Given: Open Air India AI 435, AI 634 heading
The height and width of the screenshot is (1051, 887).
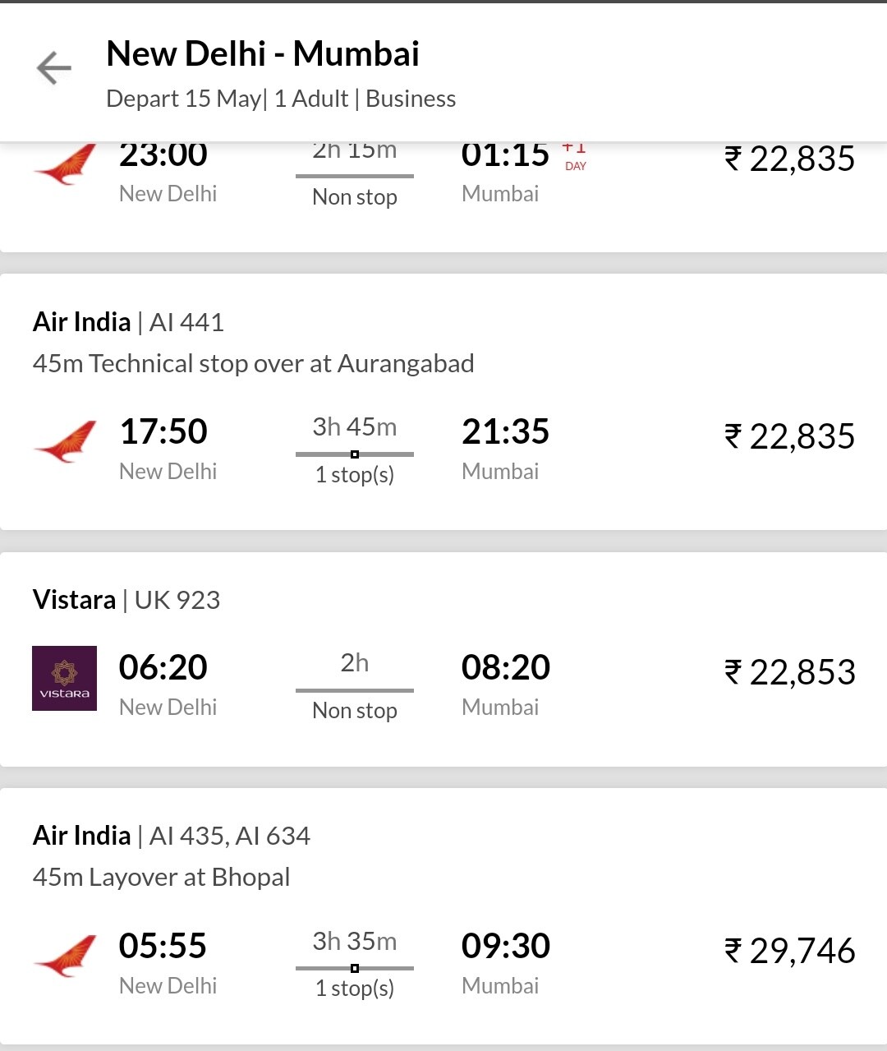Looking at the screenshot, I should (171, 836).
